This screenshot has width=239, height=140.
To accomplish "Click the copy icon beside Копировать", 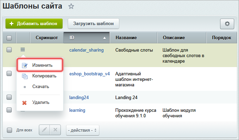I will (x=24, y=76).
